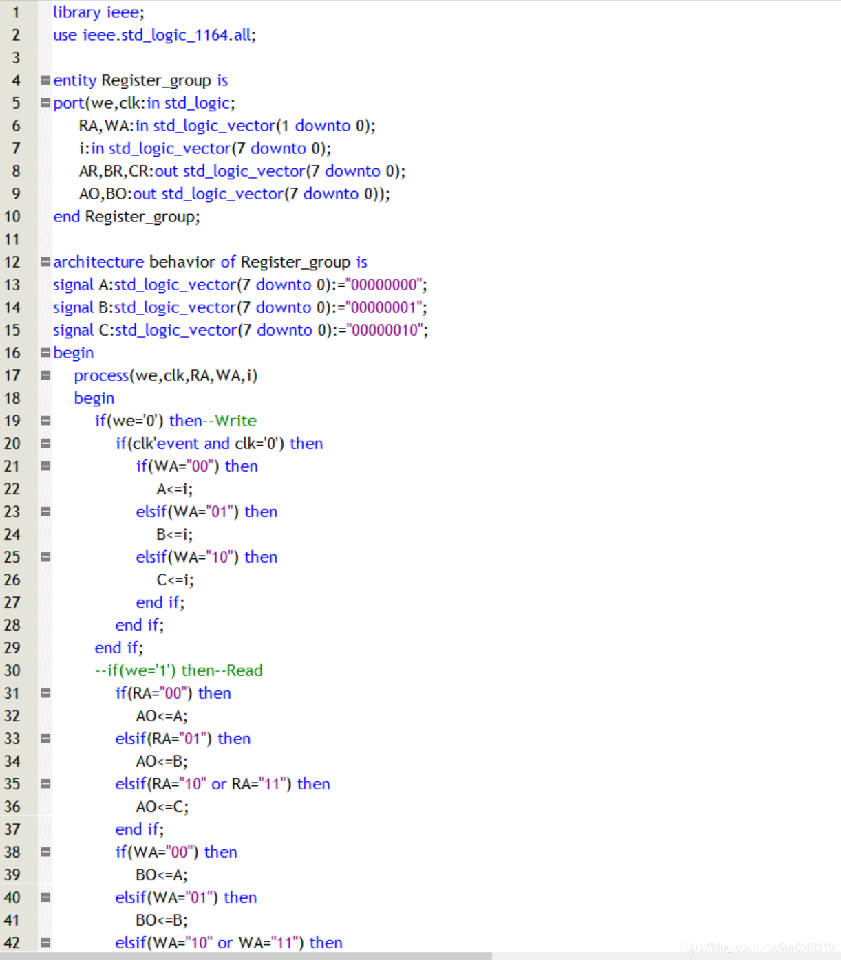Collapse the entity Register_group fold marker

point(45,80)
